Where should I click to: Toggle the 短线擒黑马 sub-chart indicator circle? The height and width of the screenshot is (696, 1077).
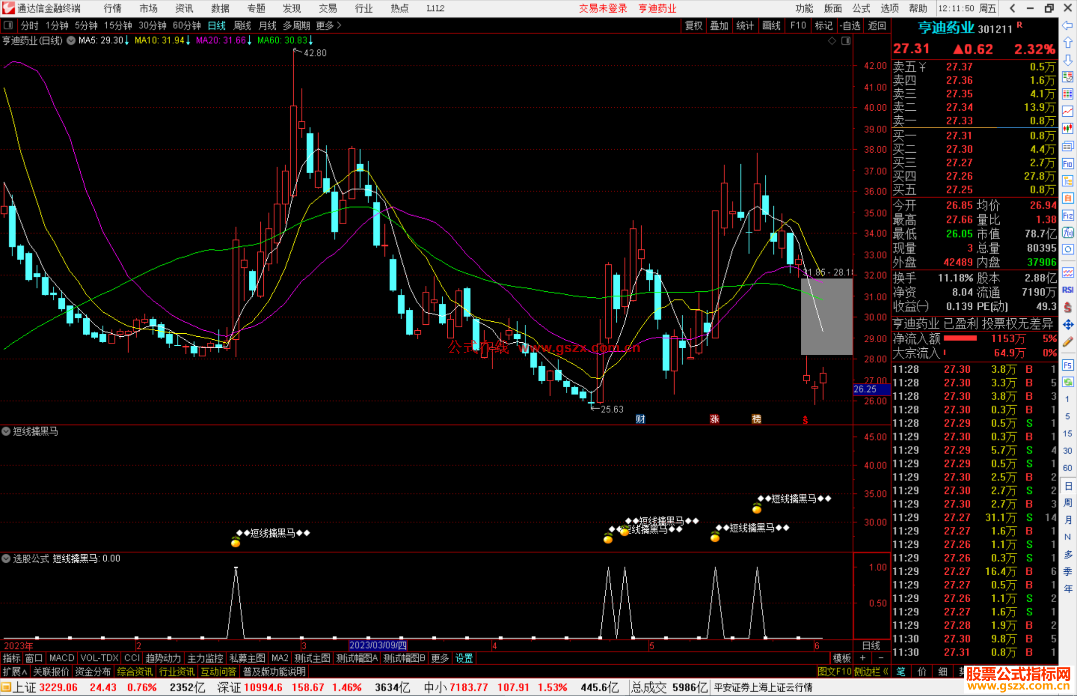(6, 431)
